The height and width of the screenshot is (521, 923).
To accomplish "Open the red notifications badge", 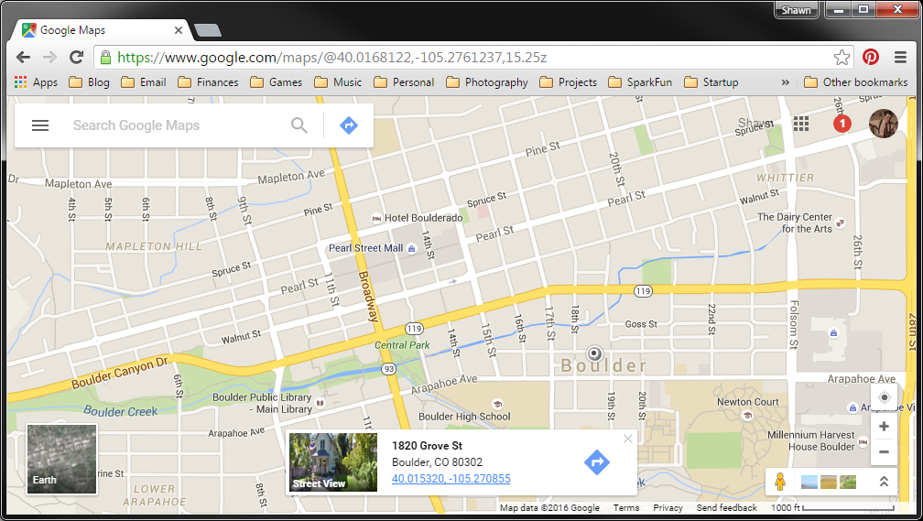I will pos(842,124).
